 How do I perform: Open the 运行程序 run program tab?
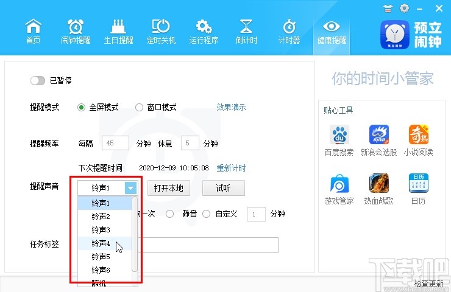pos(204,32)
